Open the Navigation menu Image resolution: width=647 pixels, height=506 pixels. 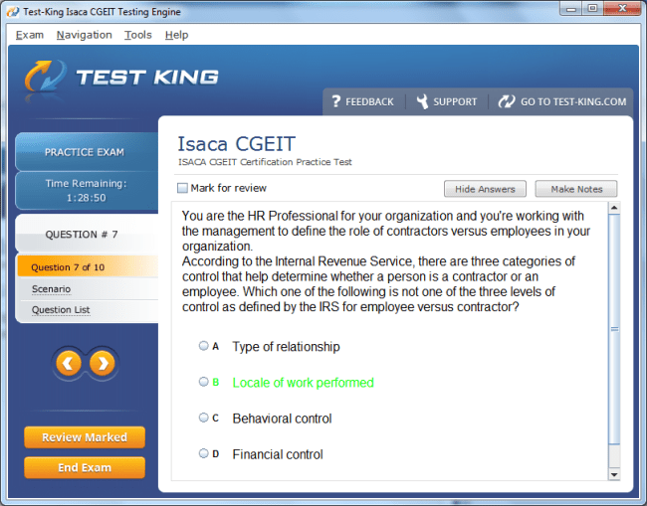tap(85, 35)
